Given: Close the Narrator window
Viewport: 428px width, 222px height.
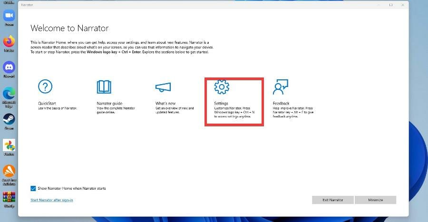Looking at the screenshot, I should [403, 5].
